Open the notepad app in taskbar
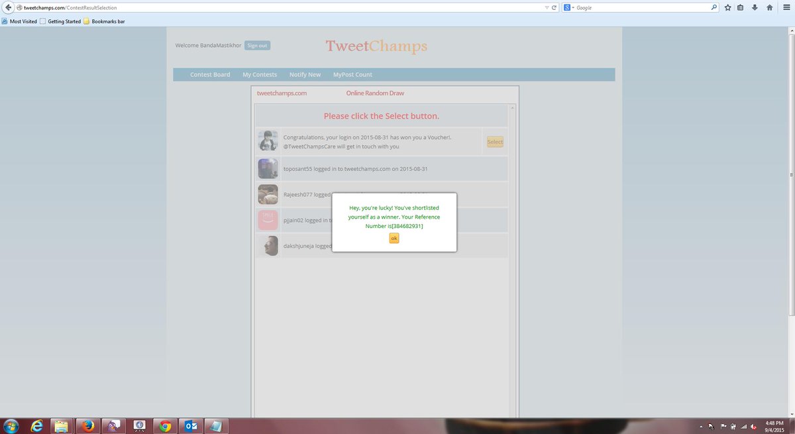 tap(217, 426)
